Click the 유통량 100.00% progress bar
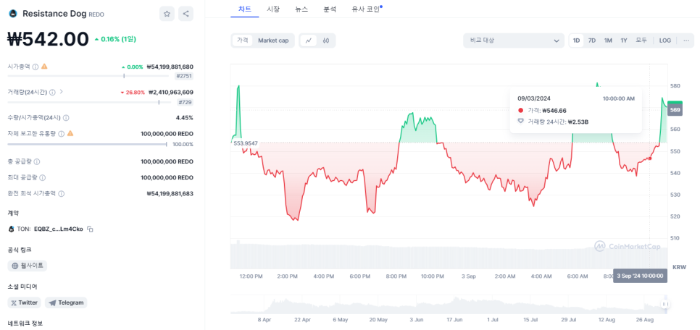 coord(87,145)
